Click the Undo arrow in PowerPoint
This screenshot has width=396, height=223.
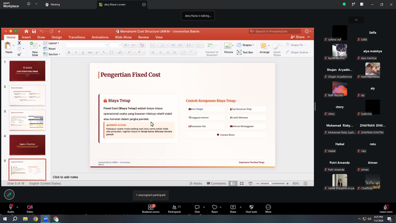pos(41,32)
